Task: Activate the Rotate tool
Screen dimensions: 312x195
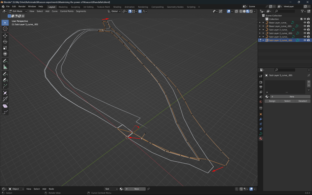Action: [x=5, y=42]
